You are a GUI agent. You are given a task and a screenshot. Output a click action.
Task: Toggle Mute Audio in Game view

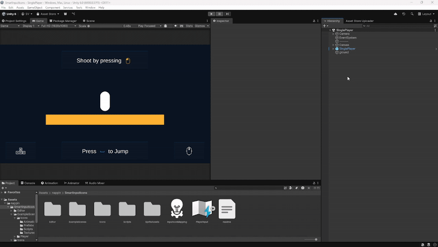pyautogui.click(x=175, y=26)
